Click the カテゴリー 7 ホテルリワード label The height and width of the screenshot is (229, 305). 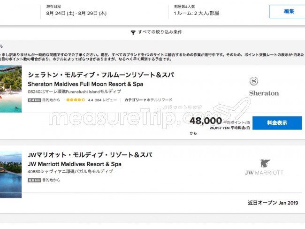[148, 100]
